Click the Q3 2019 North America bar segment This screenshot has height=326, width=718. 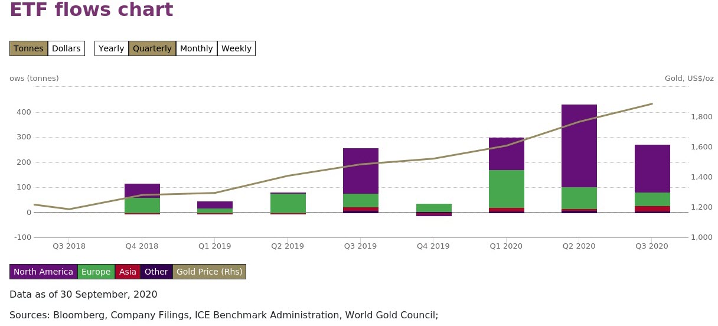360,171
